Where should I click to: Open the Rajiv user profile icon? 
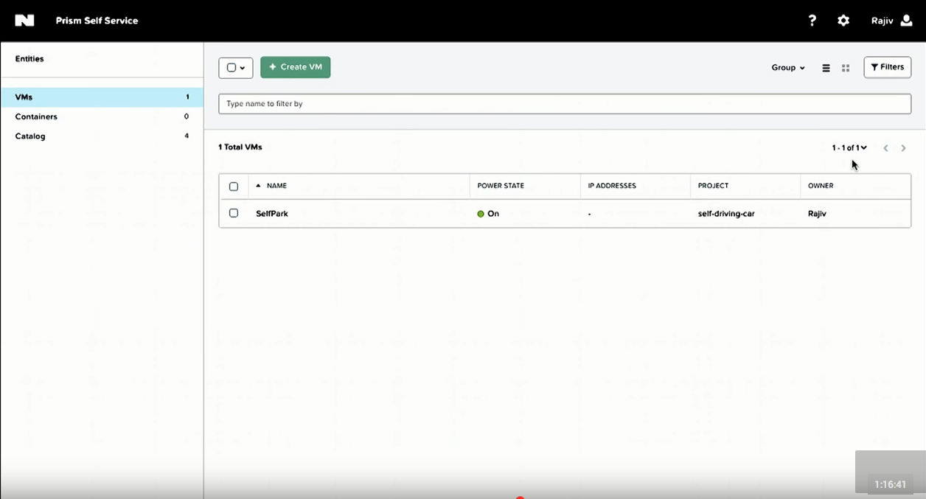point(907,21)
